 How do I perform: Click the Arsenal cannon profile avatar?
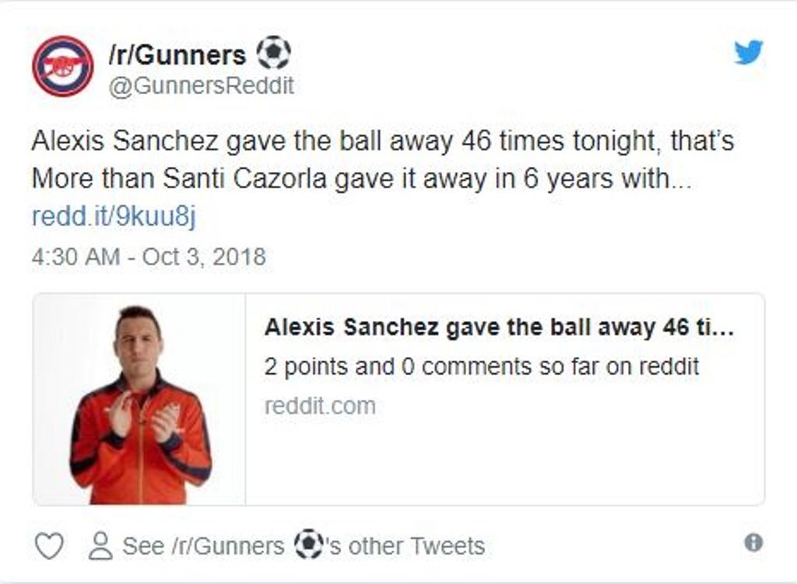click(62, 66)
